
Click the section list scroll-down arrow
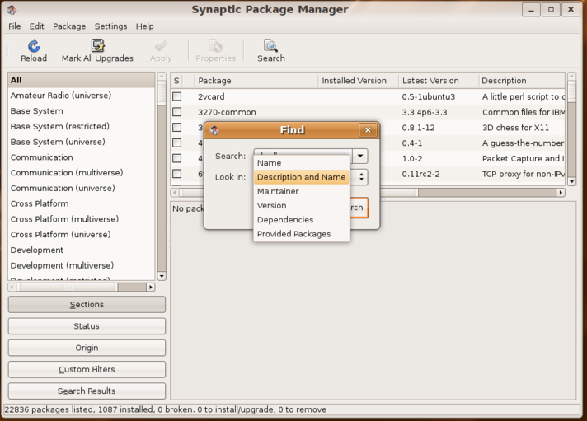(x=162, y=277)
